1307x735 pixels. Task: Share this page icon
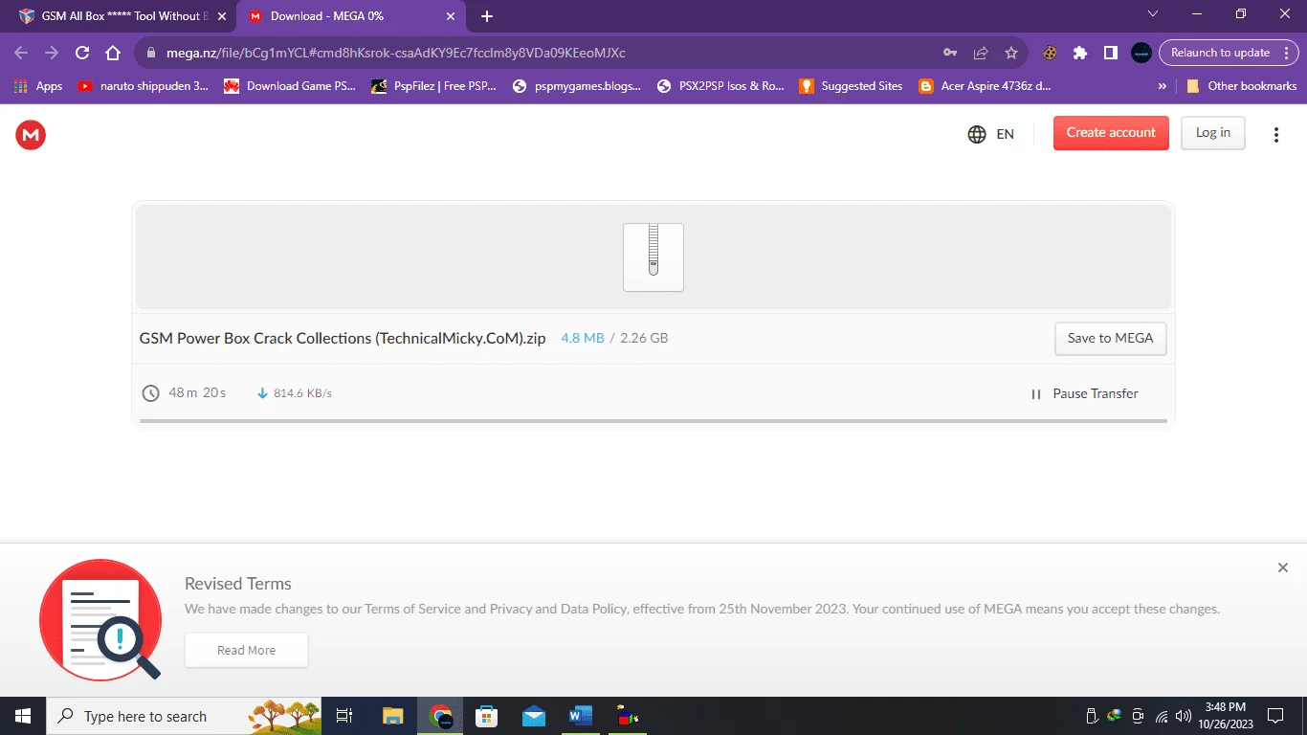pyautogui.click(x=981, y=53)
